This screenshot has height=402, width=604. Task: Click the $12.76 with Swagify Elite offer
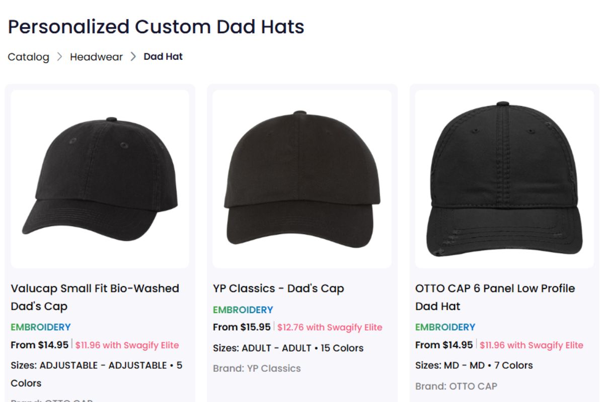330,327
